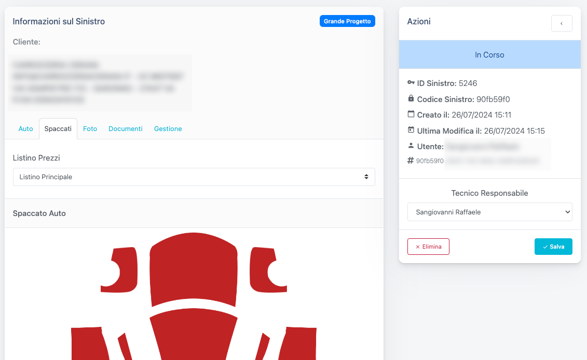Click the Grande Progetto badge
The width and height of the screenshot is (587, 360).
click(x=347, y=21)
